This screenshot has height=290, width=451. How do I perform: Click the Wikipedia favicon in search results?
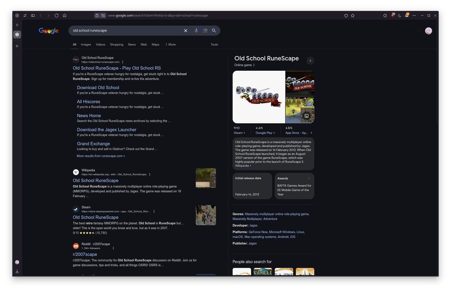pyautogui.click(x=76, y=172)
